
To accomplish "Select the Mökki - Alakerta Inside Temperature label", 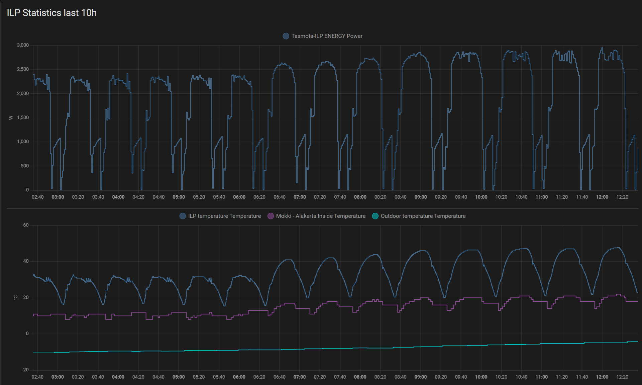I will click(321, 216).
